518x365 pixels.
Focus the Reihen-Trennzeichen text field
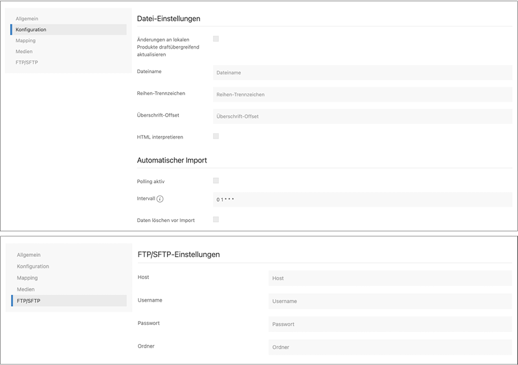pos(362,94)
